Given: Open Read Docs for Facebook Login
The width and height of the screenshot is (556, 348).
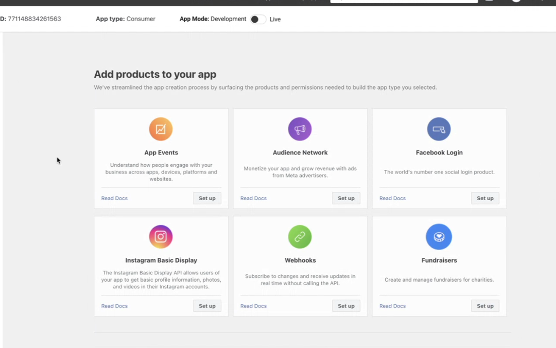Looking at the screenshot, I should pyautogui.click(x=392, y=198).
